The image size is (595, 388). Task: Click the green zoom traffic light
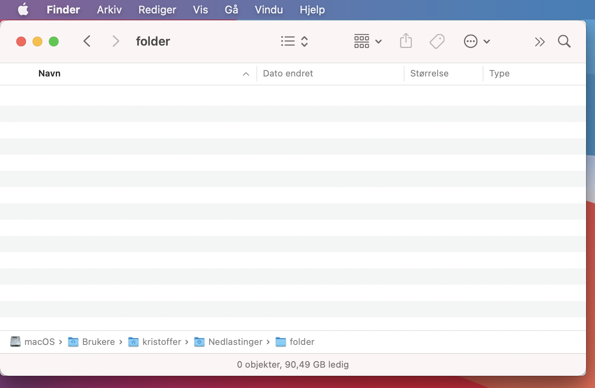pos(53,41)
